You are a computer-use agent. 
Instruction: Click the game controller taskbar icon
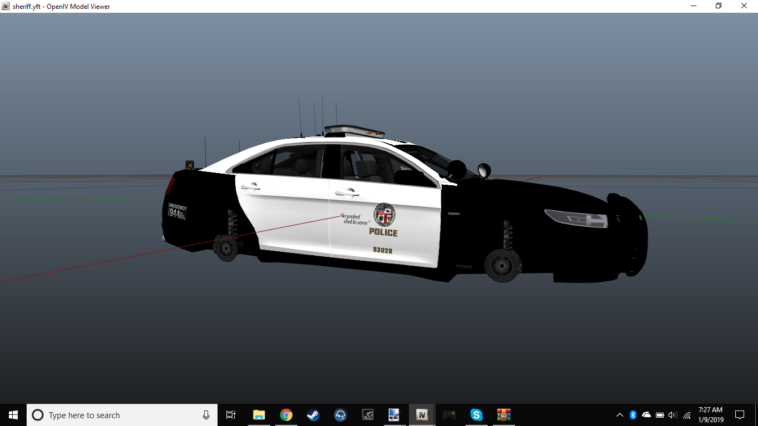click(449, 415)
